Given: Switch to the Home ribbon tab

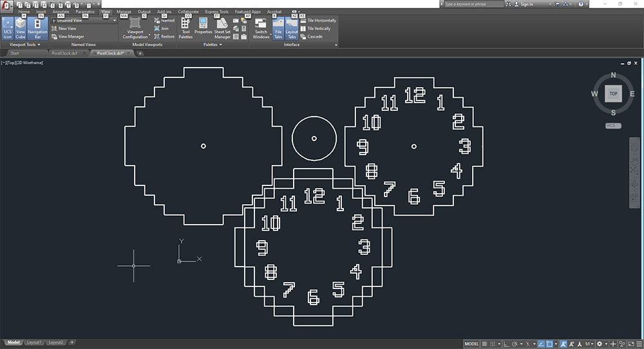Looking at the screenshot, I should pos(24,12).
